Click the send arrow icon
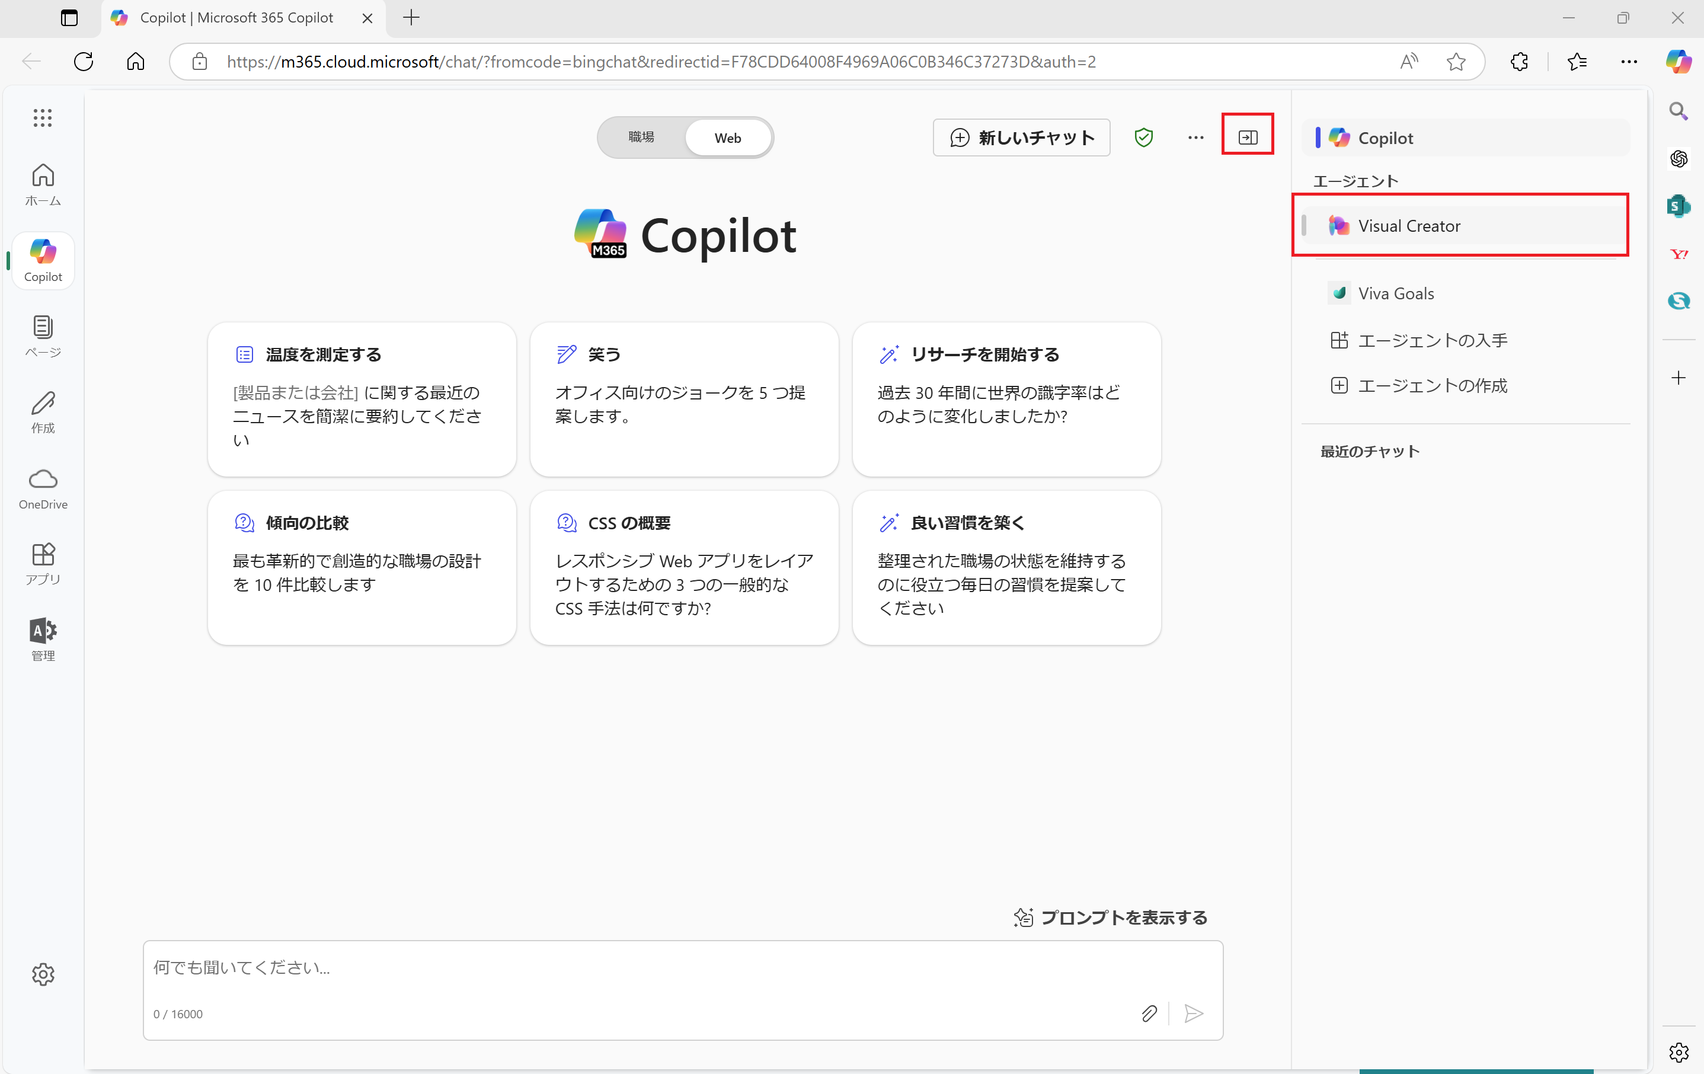 [1194, 1013]
